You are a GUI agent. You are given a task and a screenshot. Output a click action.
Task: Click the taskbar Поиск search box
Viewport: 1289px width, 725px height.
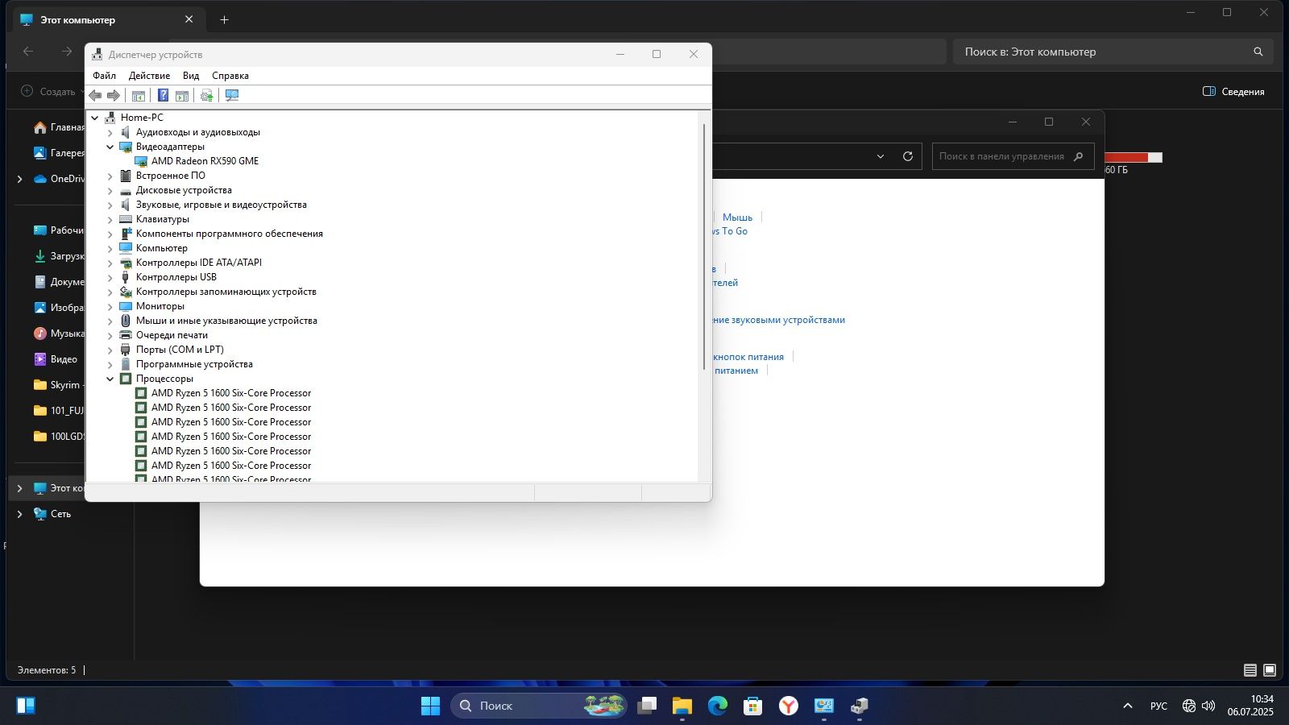tap(539, 706)
